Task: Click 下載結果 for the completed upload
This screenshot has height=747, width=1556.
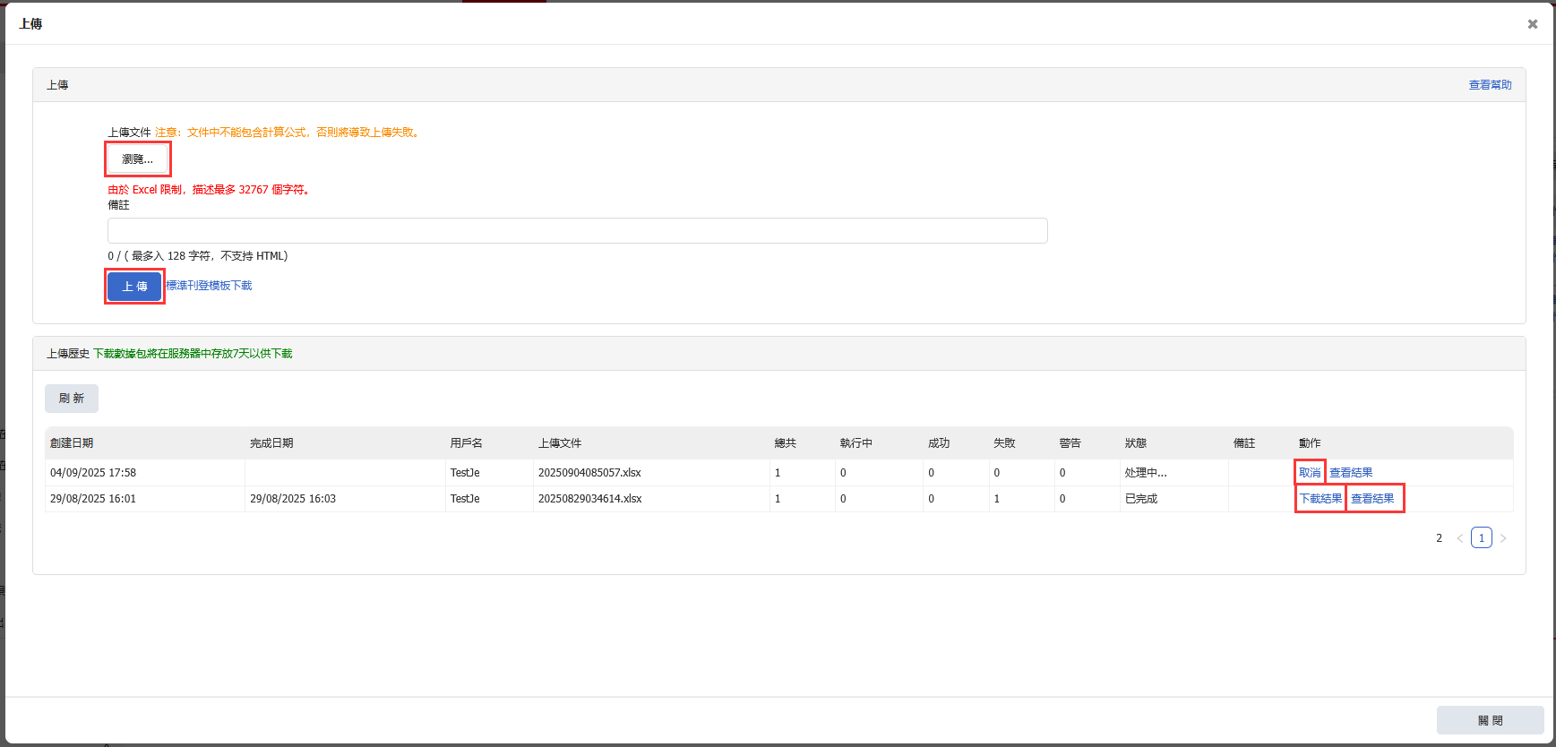Action: [x=1320, y=499]
